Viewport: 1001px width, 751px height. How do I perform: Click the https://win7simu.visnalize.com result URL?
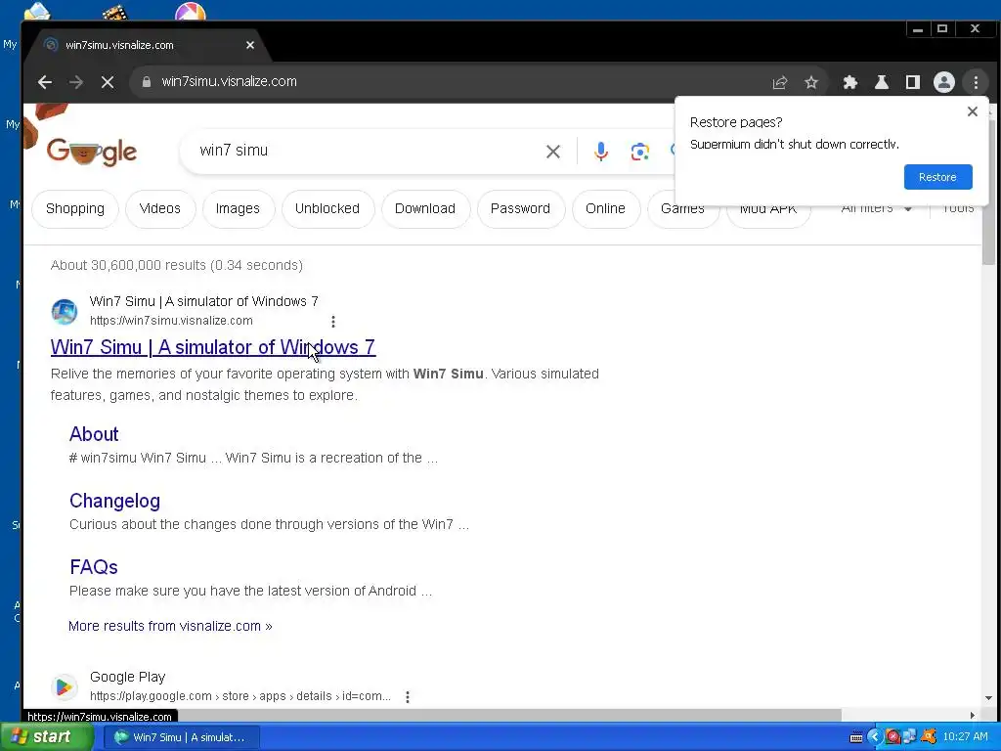point(171,321)
